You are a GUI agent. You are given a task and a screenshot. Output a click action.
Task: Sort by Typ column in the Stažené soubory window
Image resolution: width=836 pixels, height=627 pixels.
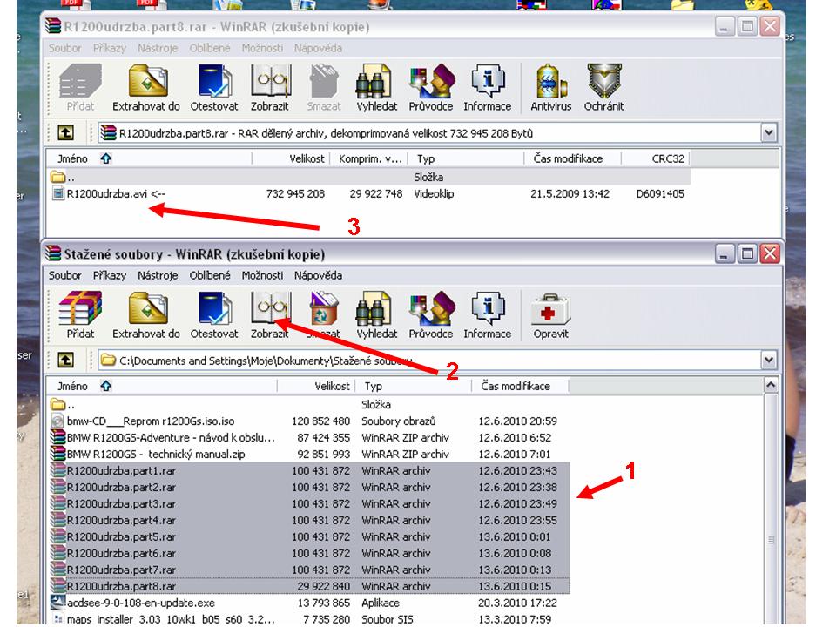pos(414,386)
